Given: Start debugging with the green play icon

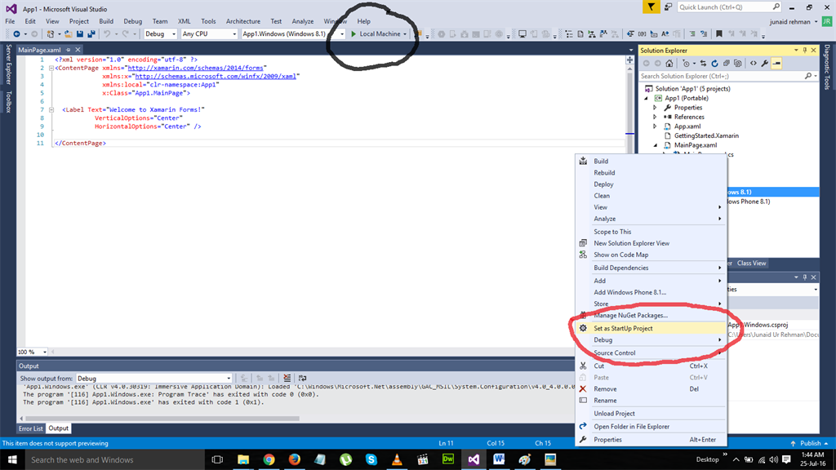Looking at the screenshot, I should tap(353, 34).
